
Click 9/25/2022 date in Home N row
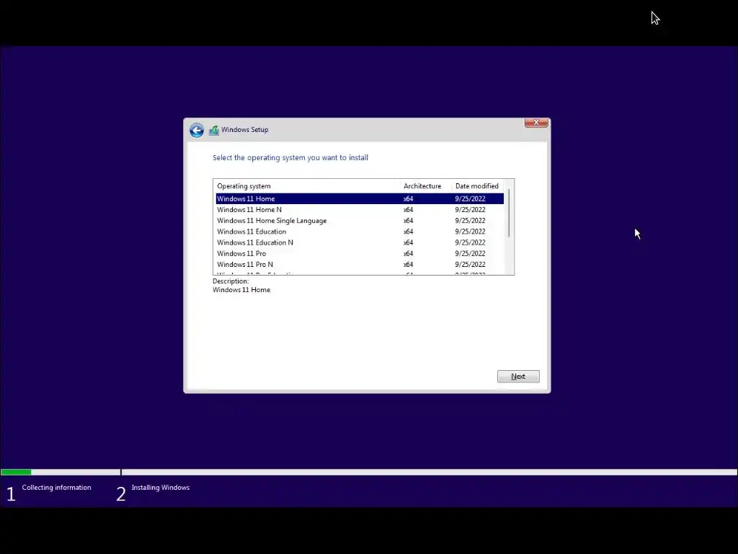click(470, 210)
